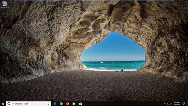Focus the 'Type here to search' box
The image size is (188, 106).
pos(29,104)
